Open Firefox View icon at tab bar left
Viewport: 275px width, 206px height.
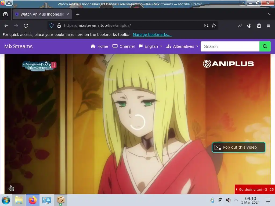[x=5, y=14]
